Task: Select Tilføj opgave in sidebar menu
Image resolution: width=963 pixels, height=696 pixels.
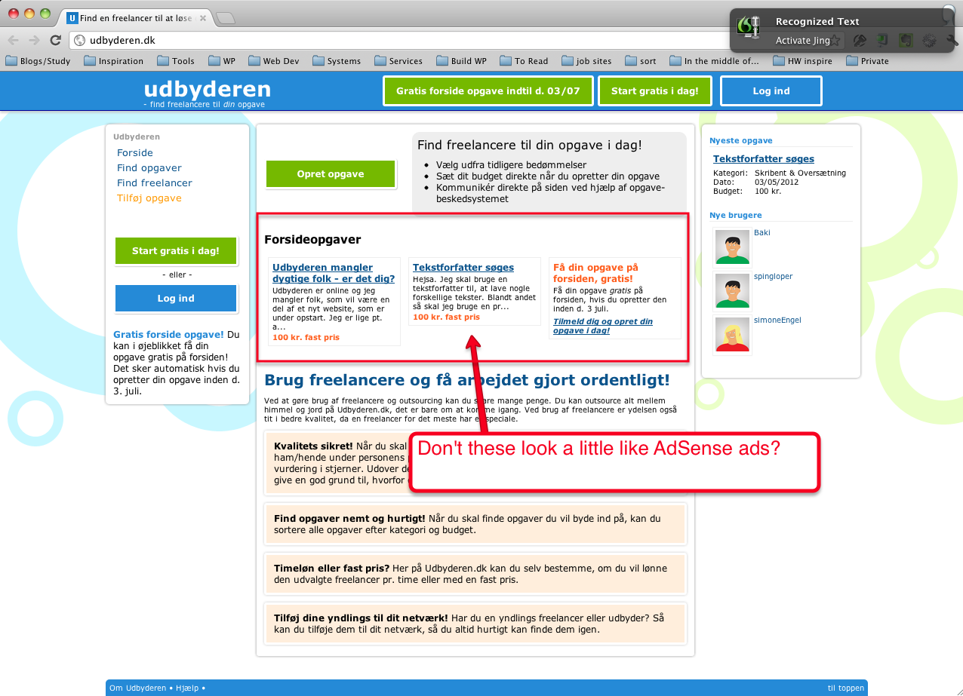Action: click(x=149, y=198)
